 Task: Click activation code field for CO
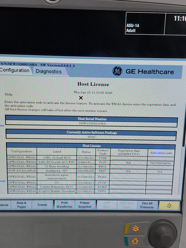click(159, 183)
